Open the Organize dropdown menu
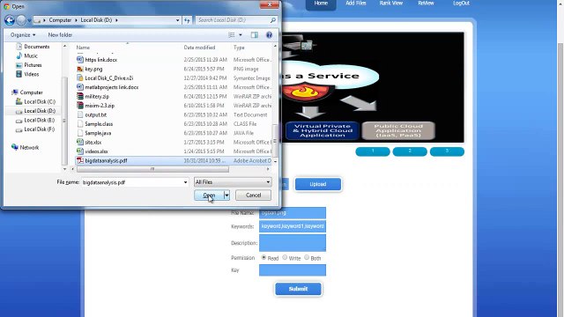The height and width of the screenshot is (317, 564). 23,35
